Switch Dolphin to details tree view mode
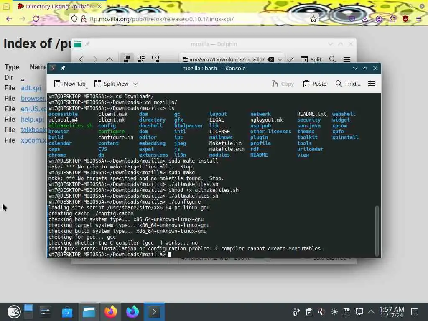The height and width of the screenshot is (321, 428). click(x=155, y=59)
